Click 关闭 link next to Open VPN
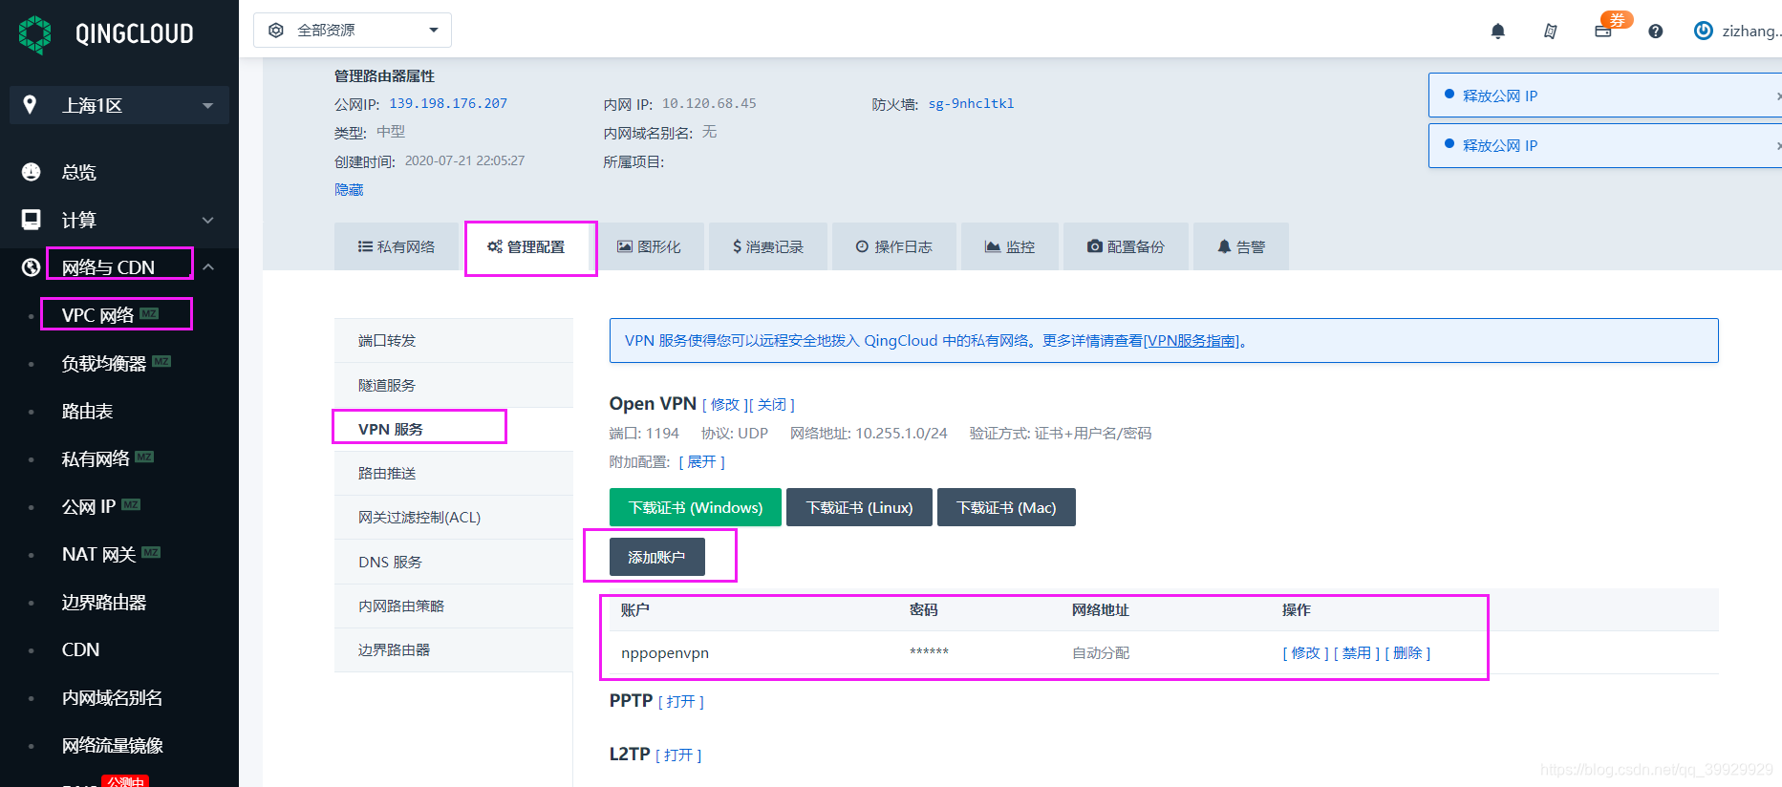The height and width of the screenshot is (787, 1782). 772,405
